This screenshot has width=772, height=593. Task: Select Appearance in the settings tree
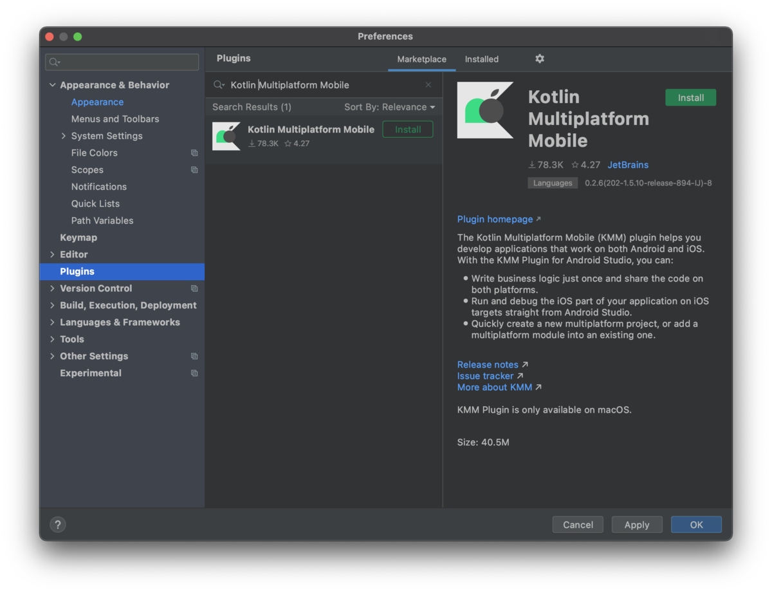97,102
